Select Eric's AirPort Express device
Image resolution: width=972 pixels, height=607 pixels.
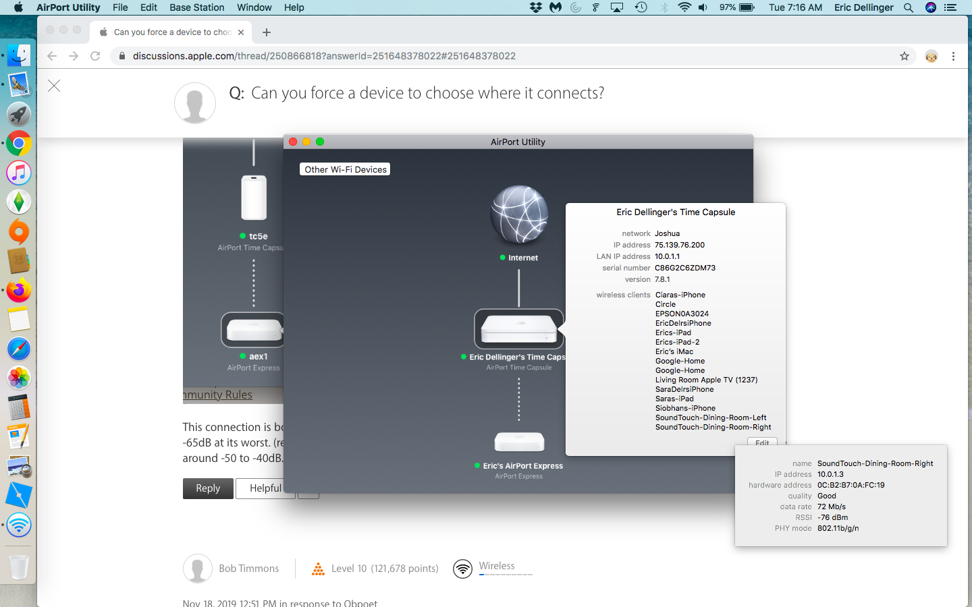519,442
